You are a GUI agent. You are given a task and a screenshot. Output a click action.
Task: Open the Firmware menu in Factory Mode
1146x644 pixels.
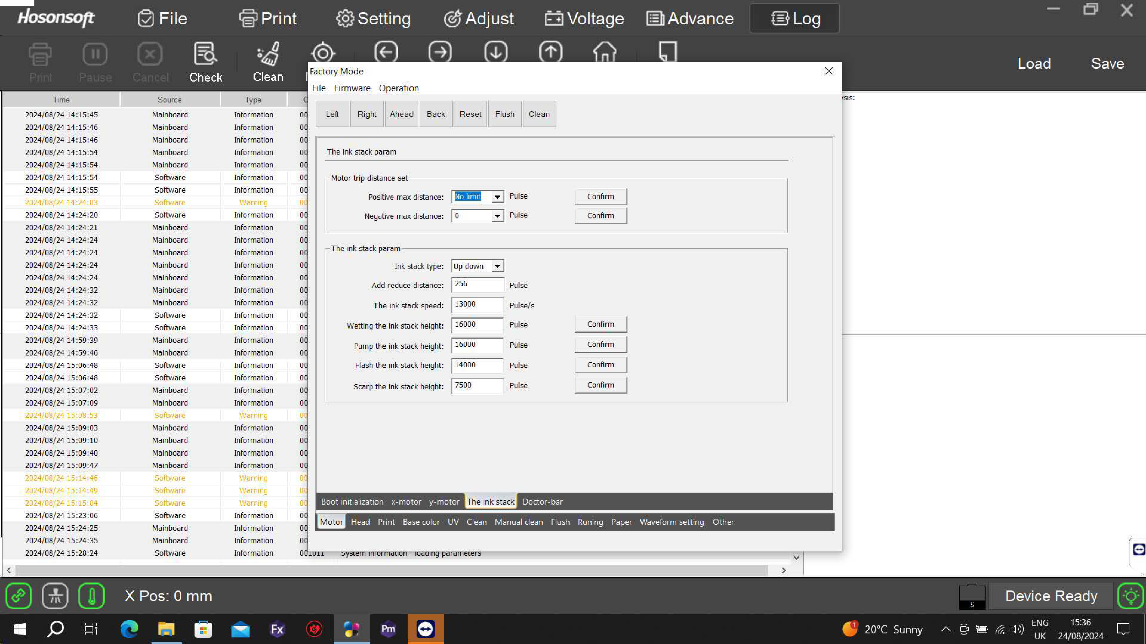352,88
